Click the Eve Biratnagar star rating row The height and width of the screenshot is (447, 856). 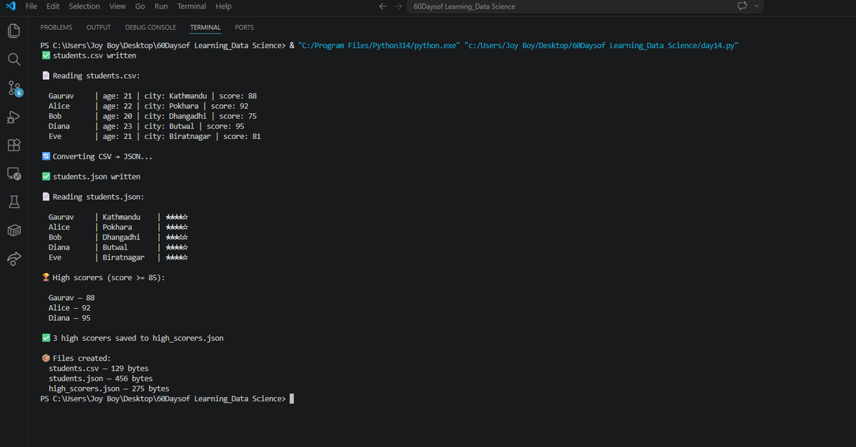[x=118, y=257]
